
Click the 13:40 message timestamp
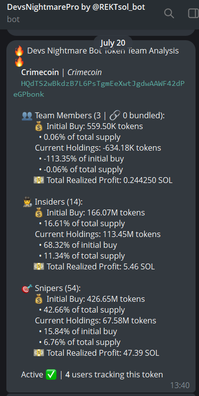(x=180, y=385)
